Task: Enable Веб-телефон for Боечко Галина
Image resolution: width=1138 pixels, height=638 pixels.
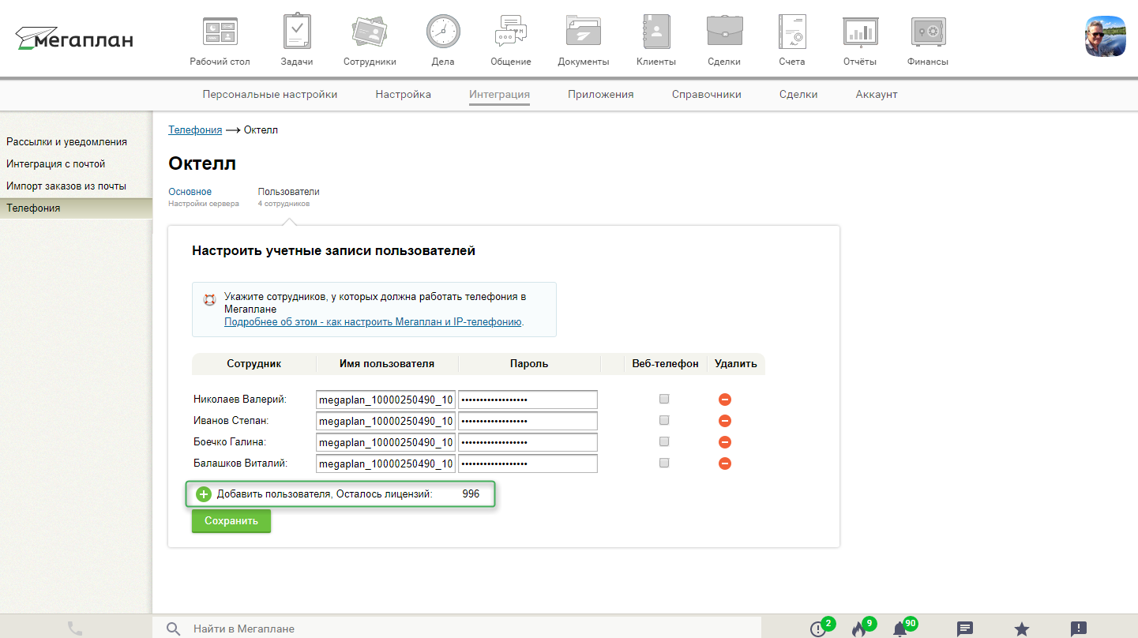Action: [x=664, y=441]
